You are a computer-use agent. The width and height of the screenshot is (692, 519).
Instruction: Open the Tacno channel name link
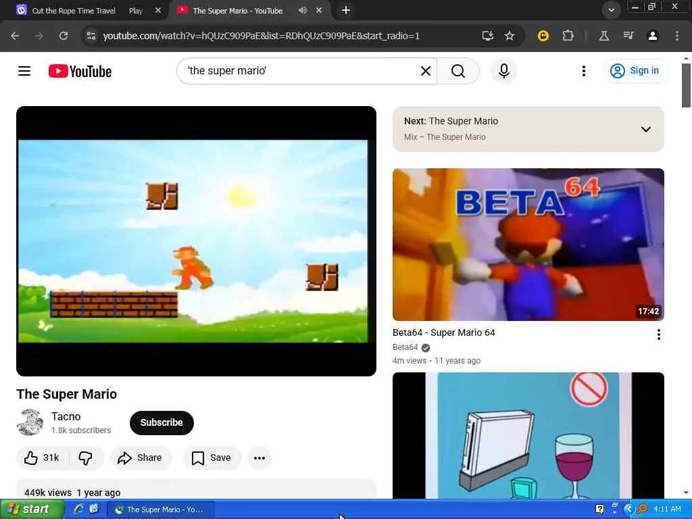click(x=66, y=416)
